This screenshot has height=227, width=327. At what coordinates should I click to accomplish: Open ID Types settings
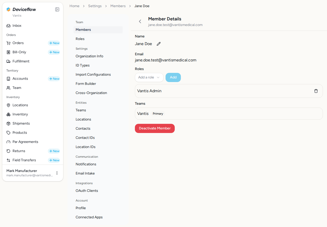[x=98, y=65]
